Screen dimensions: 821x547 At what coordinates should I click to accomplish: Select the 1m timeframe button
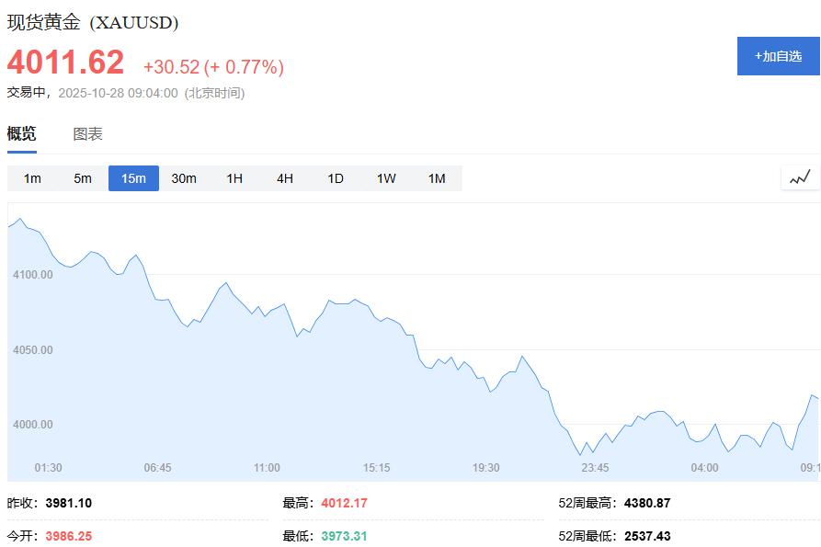coord(31,178)
